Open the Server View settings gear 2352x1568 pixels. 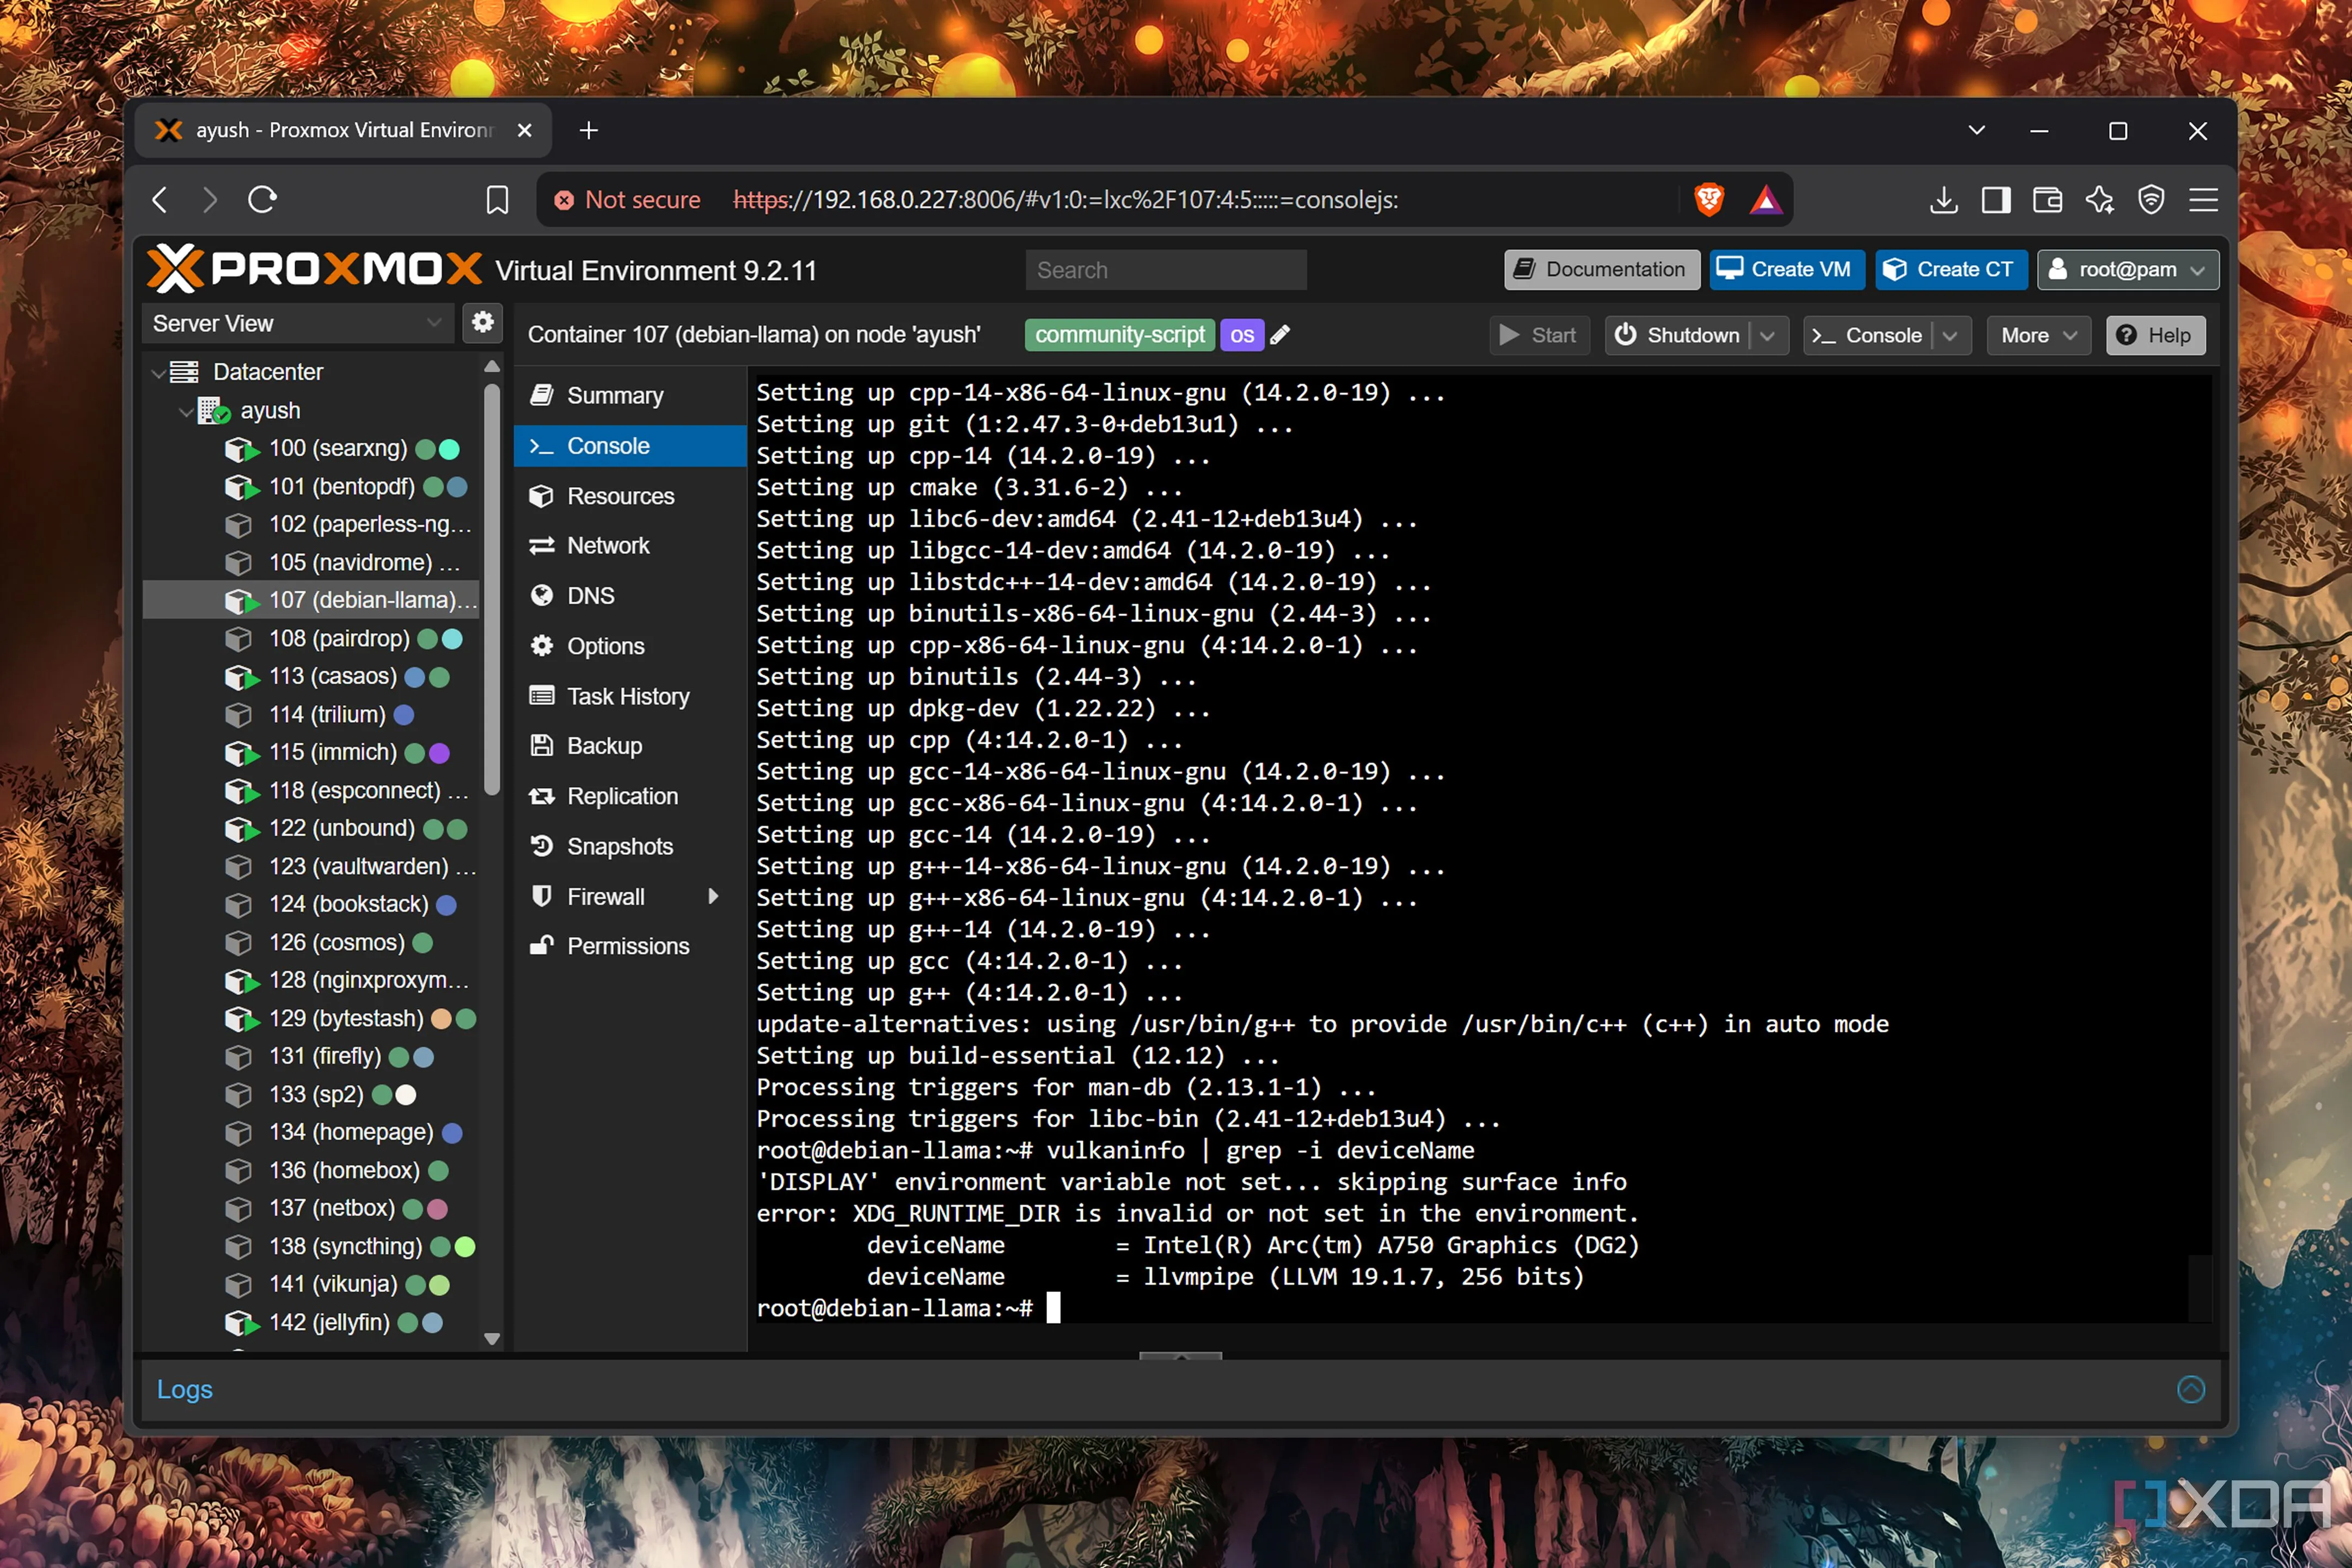pyautogui.click(x=483, y=322)
